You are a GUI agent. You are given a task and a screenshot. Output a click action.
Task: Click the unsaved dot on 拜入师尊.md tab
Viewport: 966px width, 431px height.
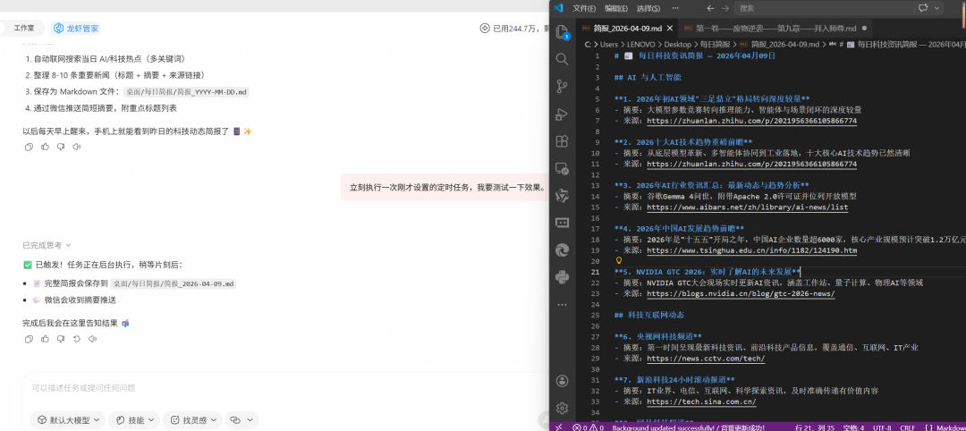coord(864,29)
